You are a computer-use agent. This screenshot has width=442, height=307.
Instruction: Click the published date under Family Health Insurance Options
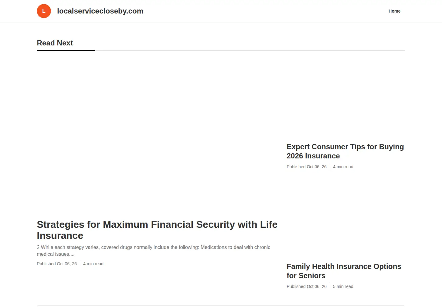(307, 286)
